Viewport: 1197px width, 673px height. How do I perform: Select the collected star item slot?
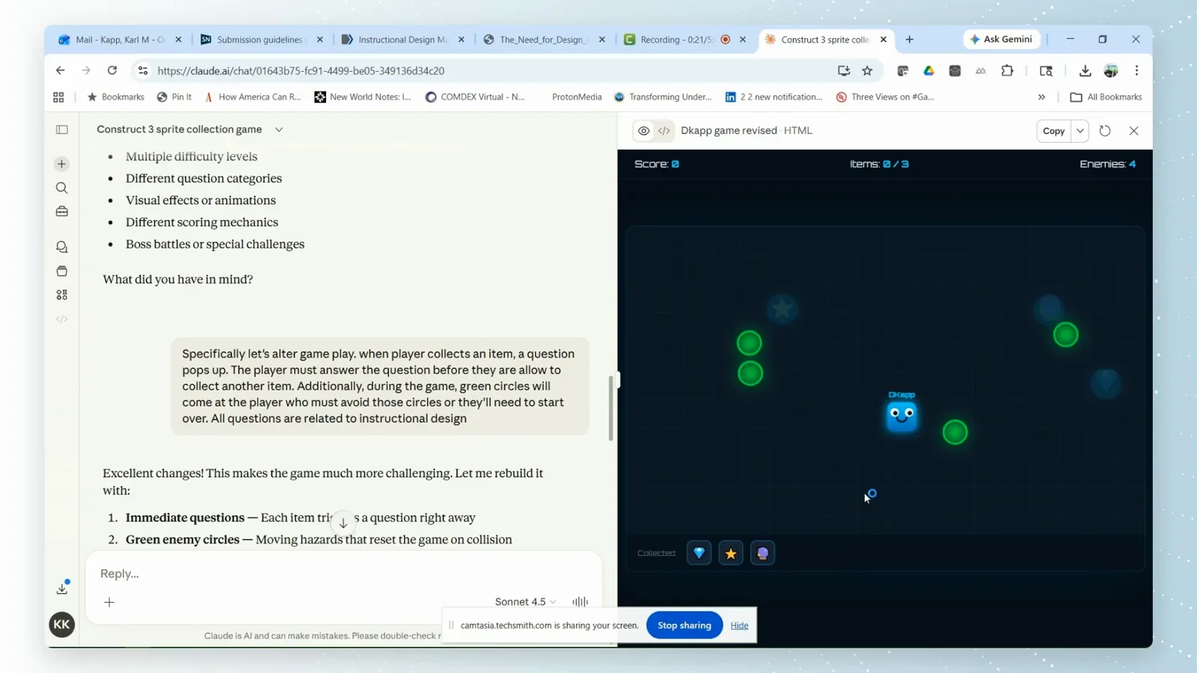coord(731,553)
